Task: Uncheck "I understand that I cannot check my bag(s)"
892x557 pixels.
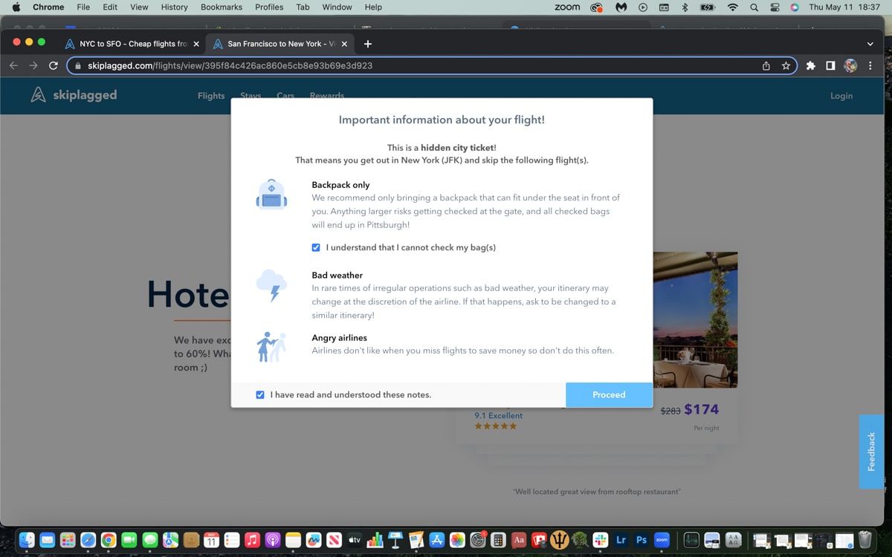Action: pyautogui.click(x=316, y=247)
